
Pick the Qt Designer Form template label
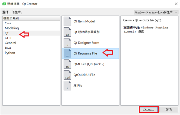tap(86, 43)
